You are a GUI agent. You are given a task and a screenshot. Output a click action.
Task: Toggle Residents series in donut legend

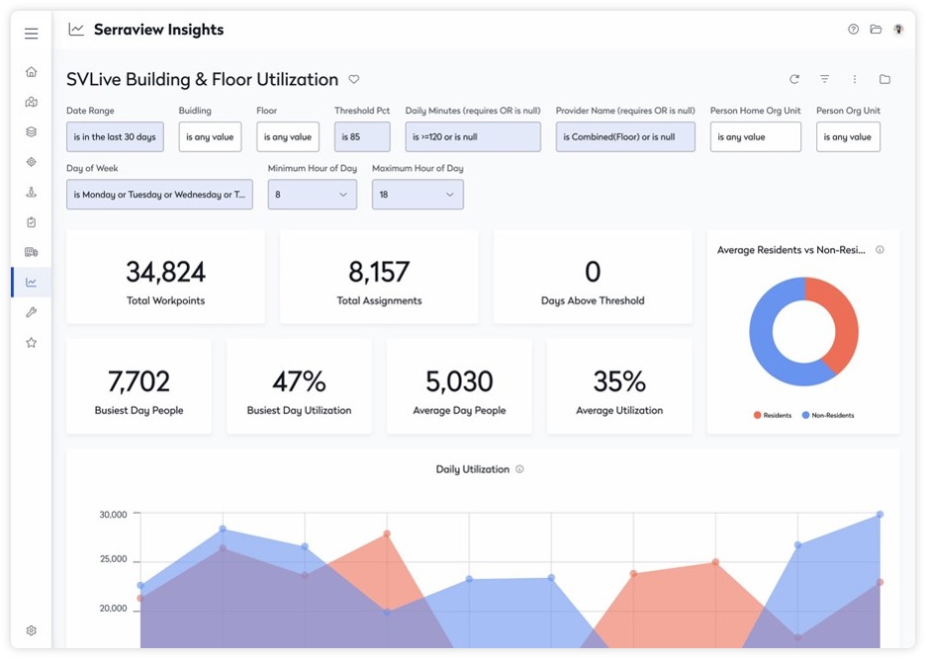[x=773, y=415]
